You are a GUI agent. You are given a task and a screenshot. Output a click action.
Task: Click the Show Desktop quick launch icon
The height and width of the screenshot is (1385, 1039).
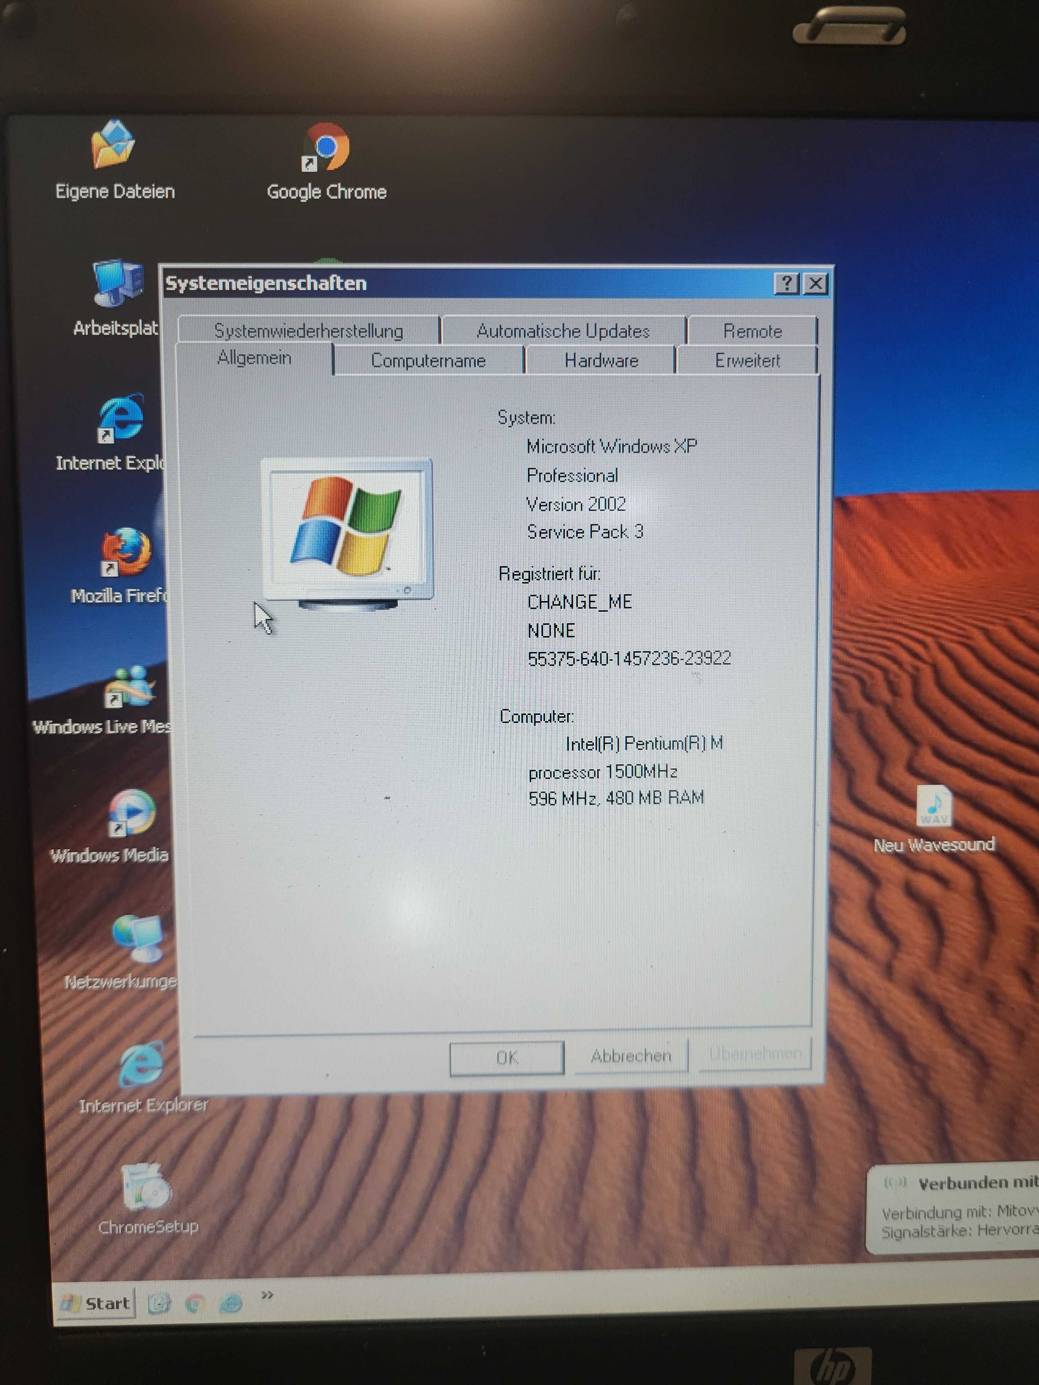pyautogui.click(x=159, y=1304)
